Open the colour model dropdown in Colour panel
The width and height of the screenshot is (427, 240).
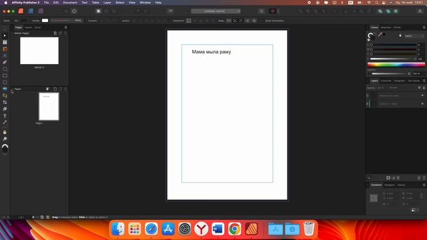(414, 36)
